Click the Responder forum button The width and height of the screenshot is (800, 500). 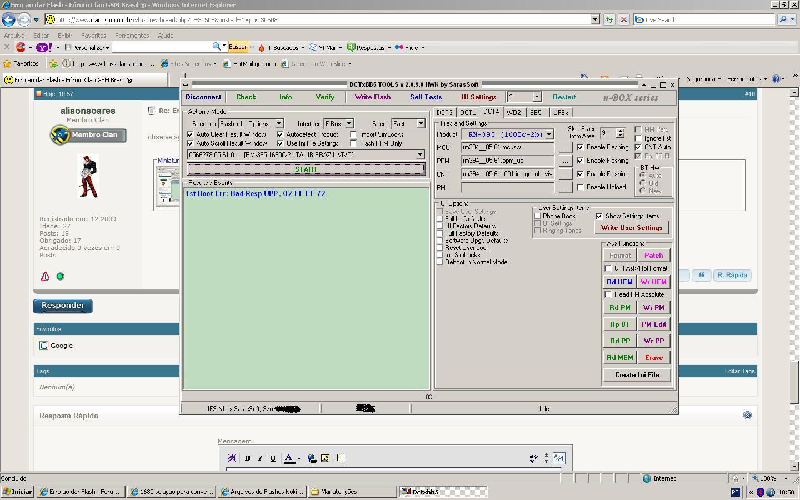[63, 306]
